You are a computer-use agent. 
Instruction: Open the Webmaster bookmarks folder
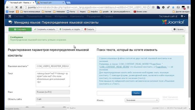[59, 12]
